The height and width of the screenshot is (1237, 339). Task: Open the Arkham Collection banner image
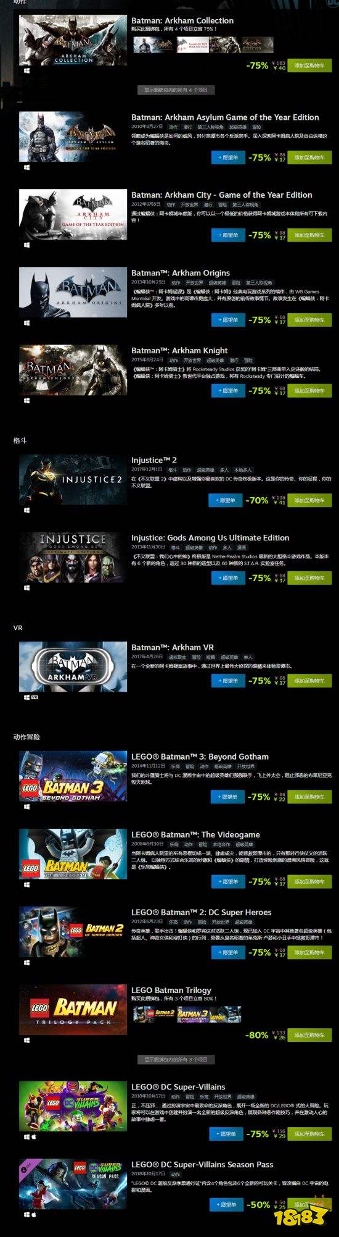coord(73,40)
